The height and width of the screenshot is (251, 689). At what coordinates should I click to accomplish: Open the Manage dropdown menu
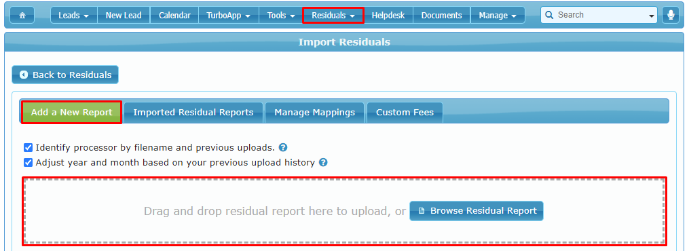[x=498, y=16]
